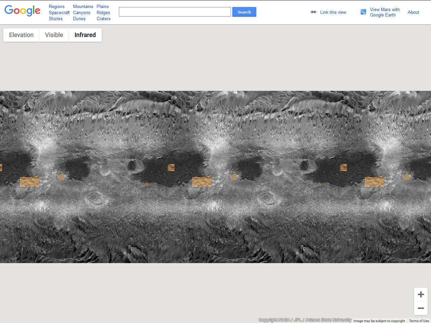Show the Ridges list
This screenshot has width=431, height=323.
click(103, 12)
